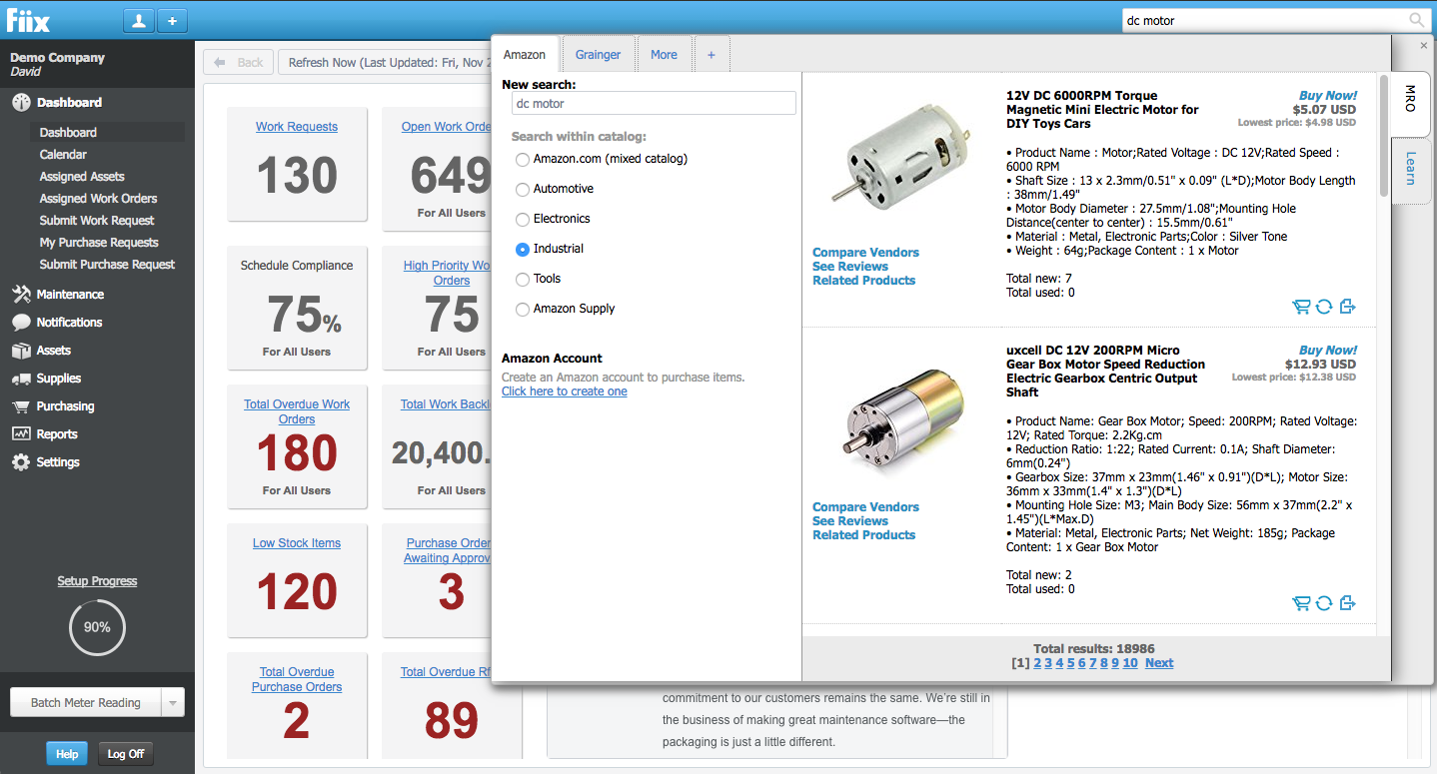Switch to the Amazon tab
The width and height of the screenshot is (1437, 774).
525,55
